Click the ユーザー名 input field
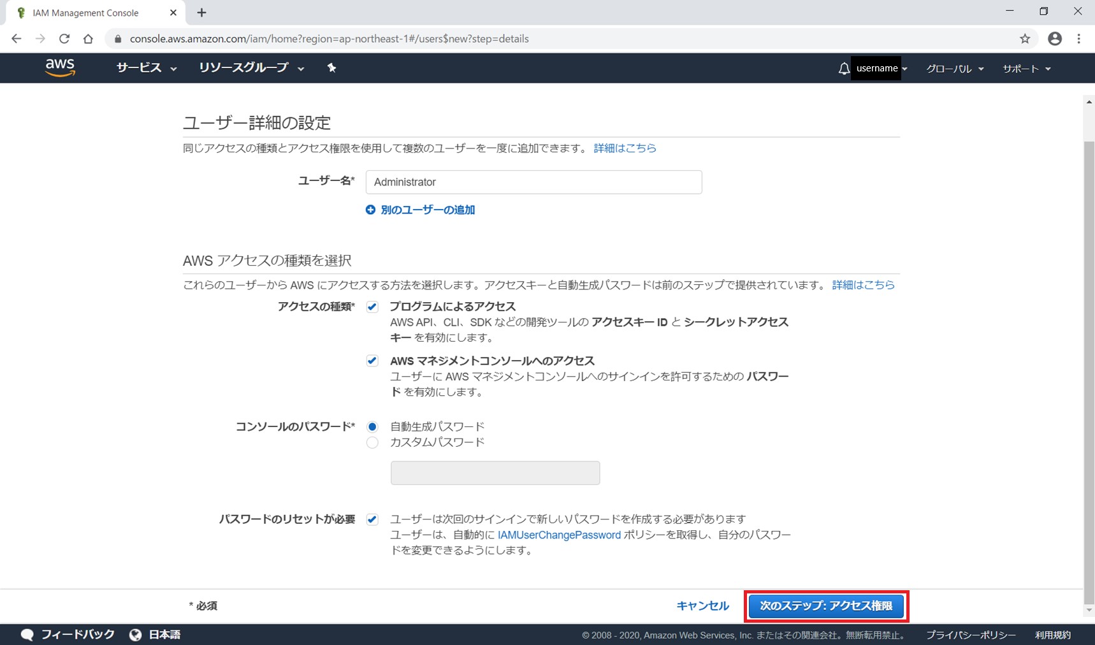This screenshot has height=645, width=1095. click(533, 182)
